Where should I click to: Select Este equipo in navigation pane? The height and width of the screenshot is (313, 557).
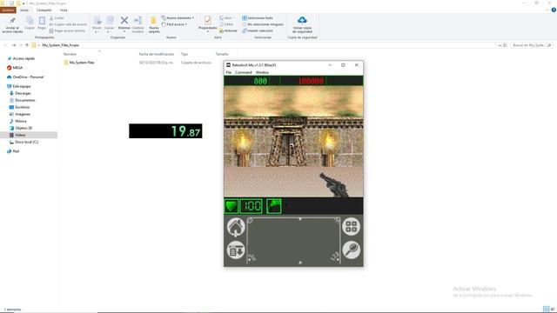coord(21,86)
